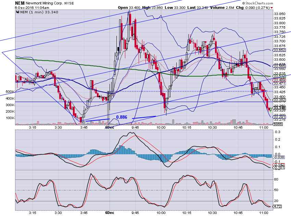Click the 6Dec date label under stochastic panel
291x216 pixels.
click(x=110, y=213)
